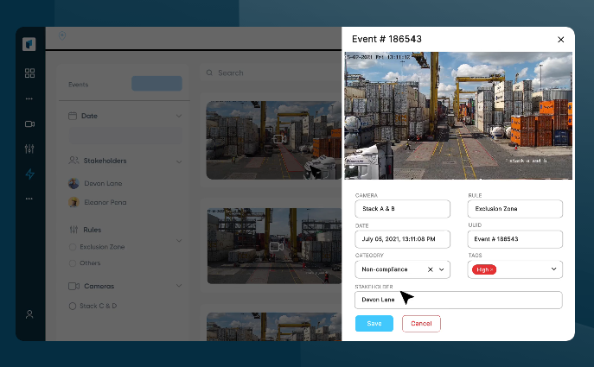The image size is (594, 367).
Task: Open the camera view from sidebar
Action: tap(29, 123)
